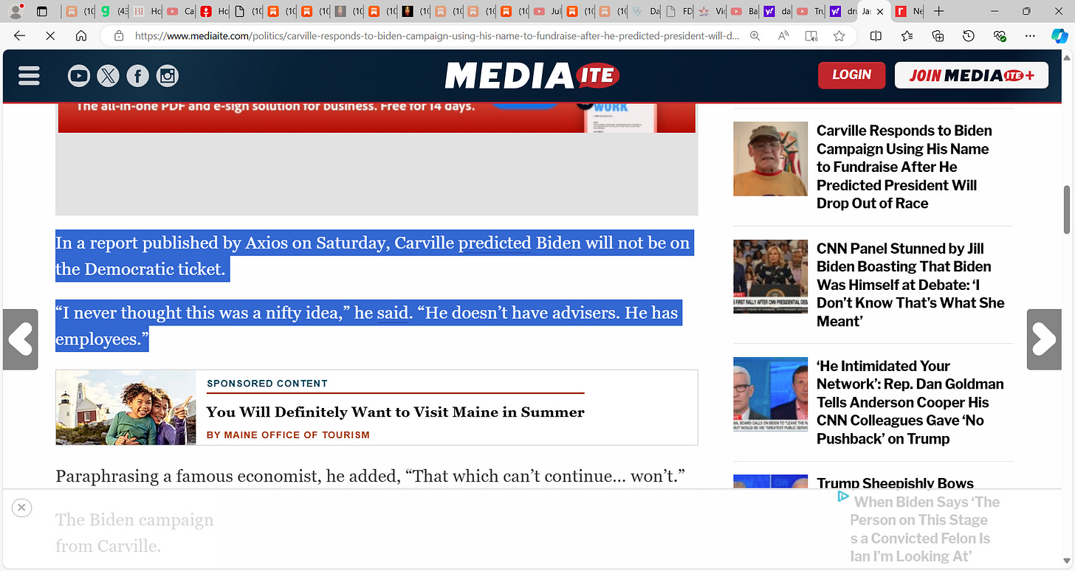Viewport: 1075px width, 571px height.
Task: Switch to the 'FD' document tab
Action: click(x=678, y=11)
